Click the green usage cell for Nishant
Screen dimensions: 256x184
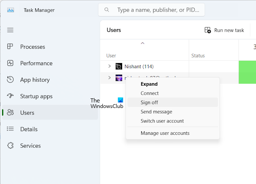(x=247, y=66)
